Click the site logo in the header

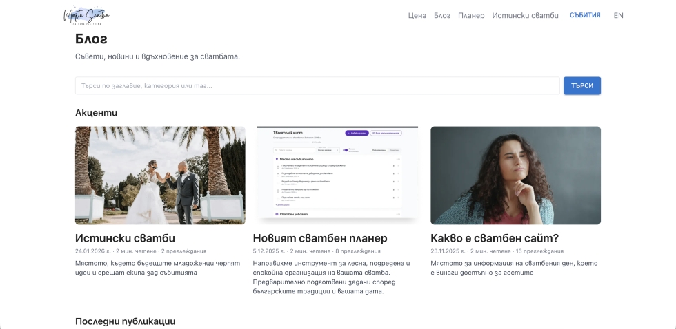pyautogui.click(x=86, y=15)
